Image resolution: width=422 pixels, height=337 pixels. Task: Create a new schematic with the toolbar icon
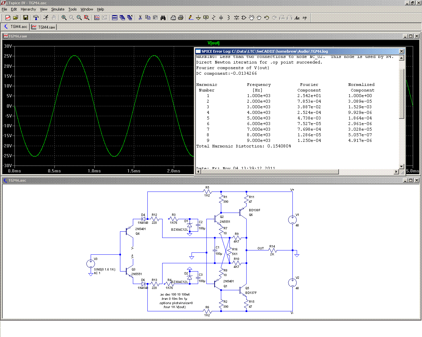pos(8,18)
